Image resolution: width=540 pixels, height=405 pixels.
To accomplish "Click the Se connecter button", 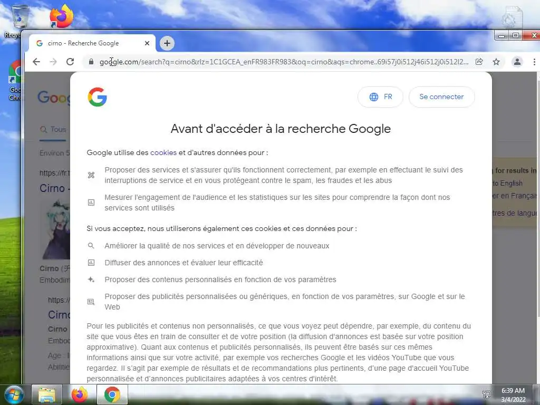I will tap(441, 97).
